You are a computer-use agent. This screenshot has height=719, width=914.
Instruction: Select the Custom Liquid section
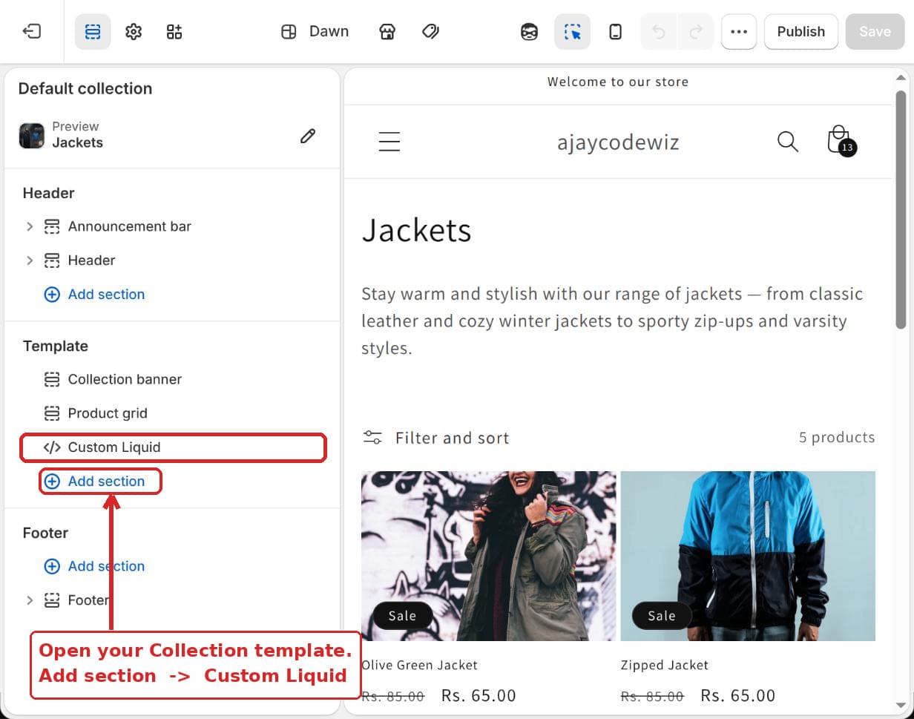click(173, 447)
